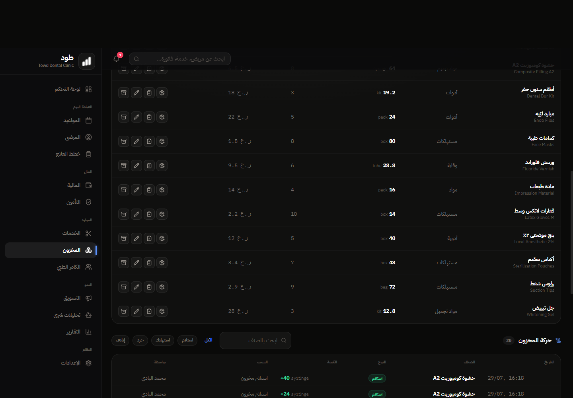The width and height of the screenshot is (573, 398).
Task: Filter movements by استلام receipt
Action: pyautogui.click(x=187, y=340)
